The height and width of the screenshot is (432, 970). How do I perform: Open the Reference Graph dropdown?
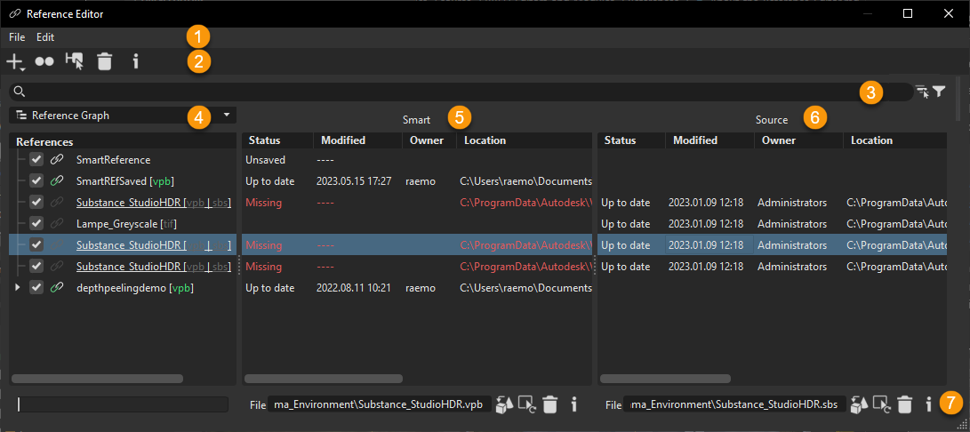pyautogui.click(x=123, y=116)
